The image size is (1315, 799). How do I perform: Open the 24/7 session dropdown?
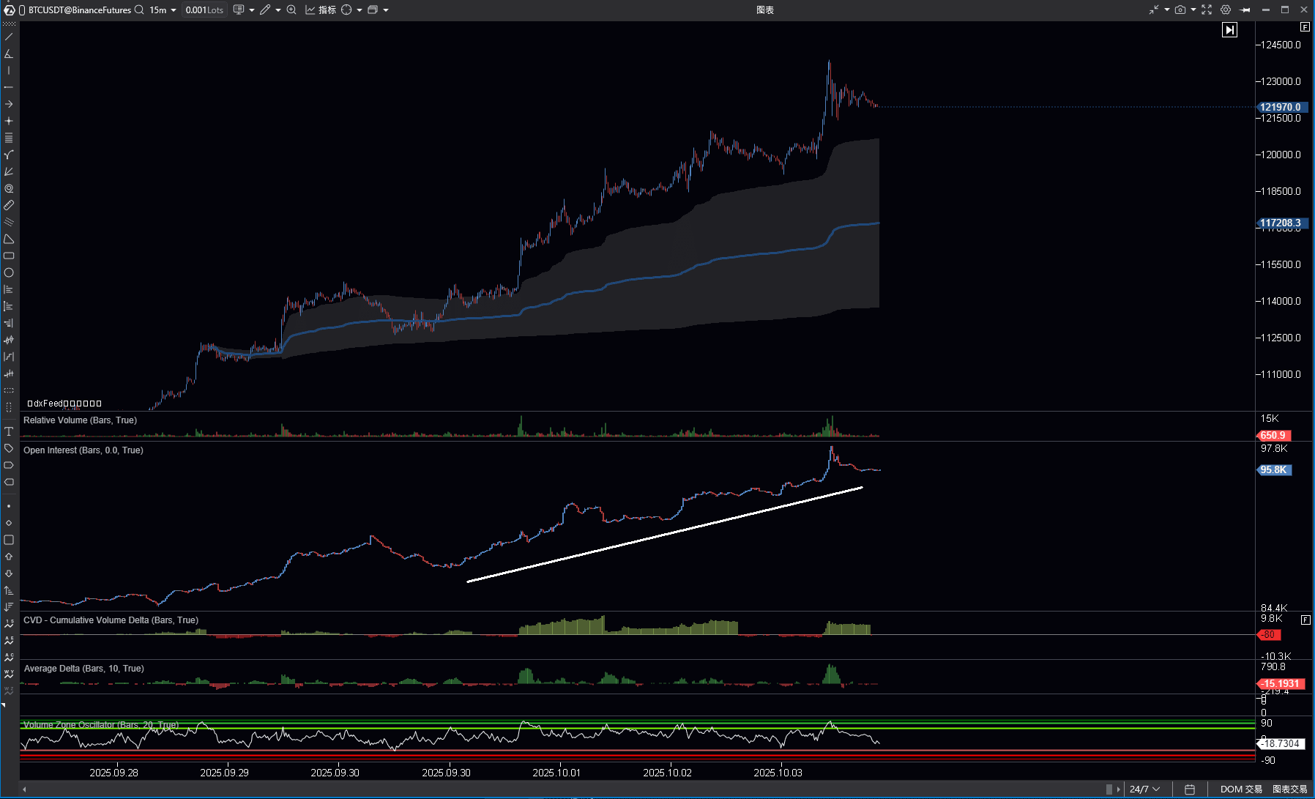click(1144, 789)
